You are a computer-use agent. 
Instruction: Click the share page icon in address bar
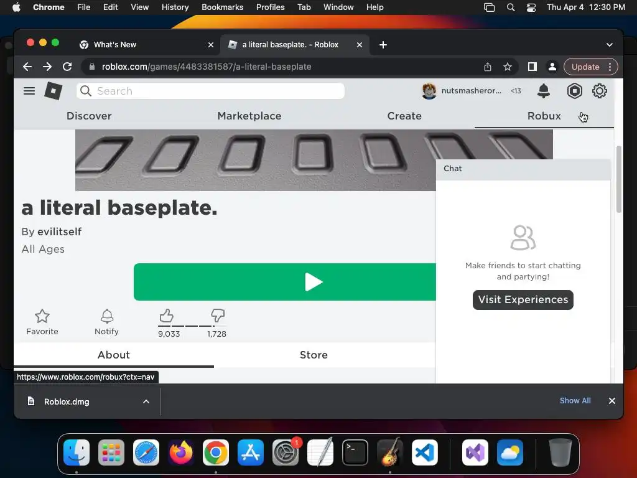[488, 67]
